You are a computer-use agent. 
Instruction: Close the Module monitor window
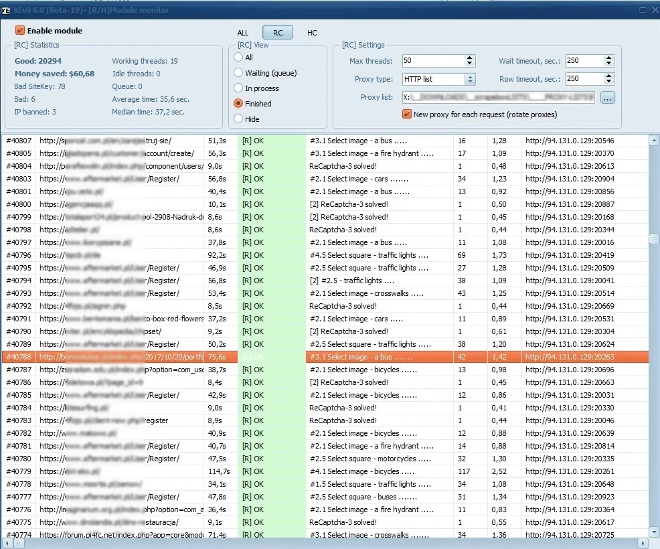(x=654, y=9)
